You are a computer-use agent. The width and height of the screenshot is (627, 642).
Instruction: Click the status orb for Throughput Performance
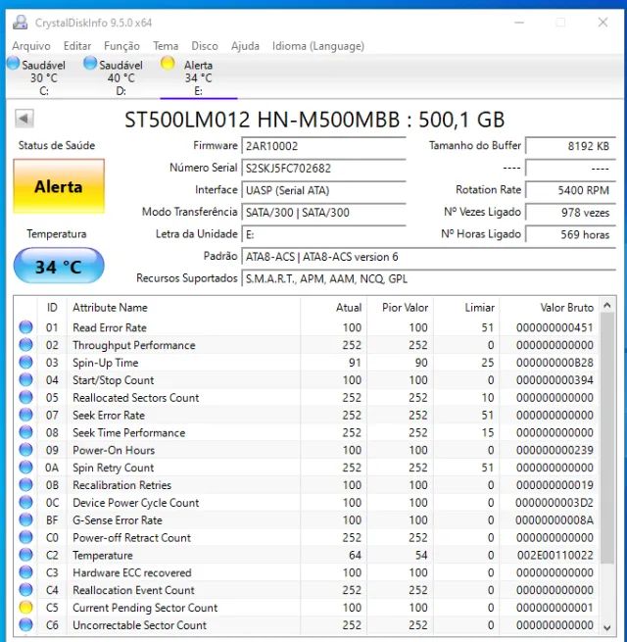coord(25,345)
